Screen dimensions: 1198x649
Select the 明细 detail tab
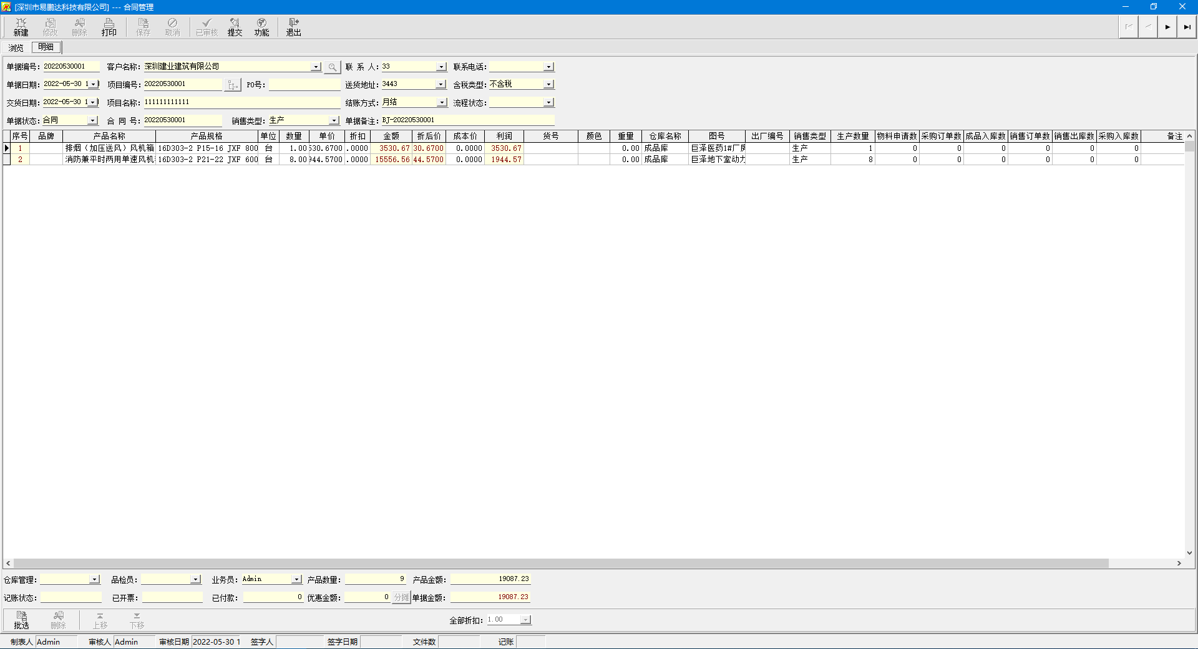click(46, 47)
